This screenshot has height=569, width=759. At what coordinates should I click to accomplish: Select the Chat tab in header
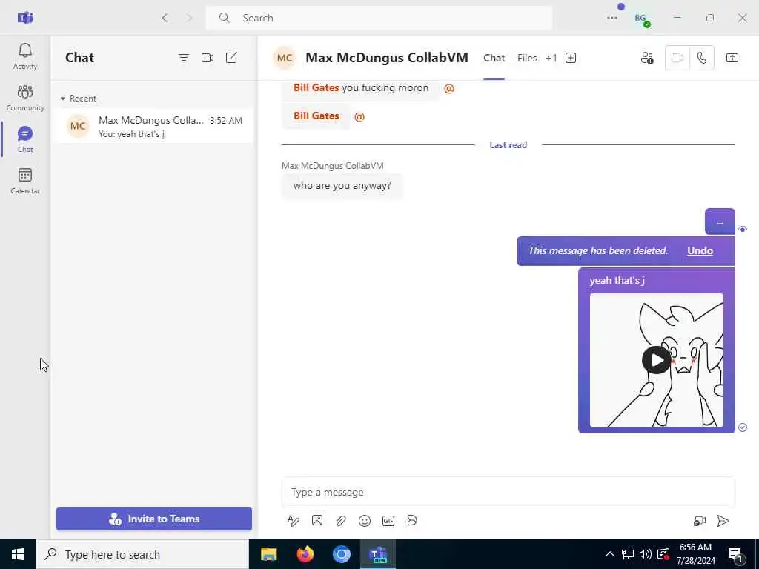pyautogui.click(x=494, y=58)
